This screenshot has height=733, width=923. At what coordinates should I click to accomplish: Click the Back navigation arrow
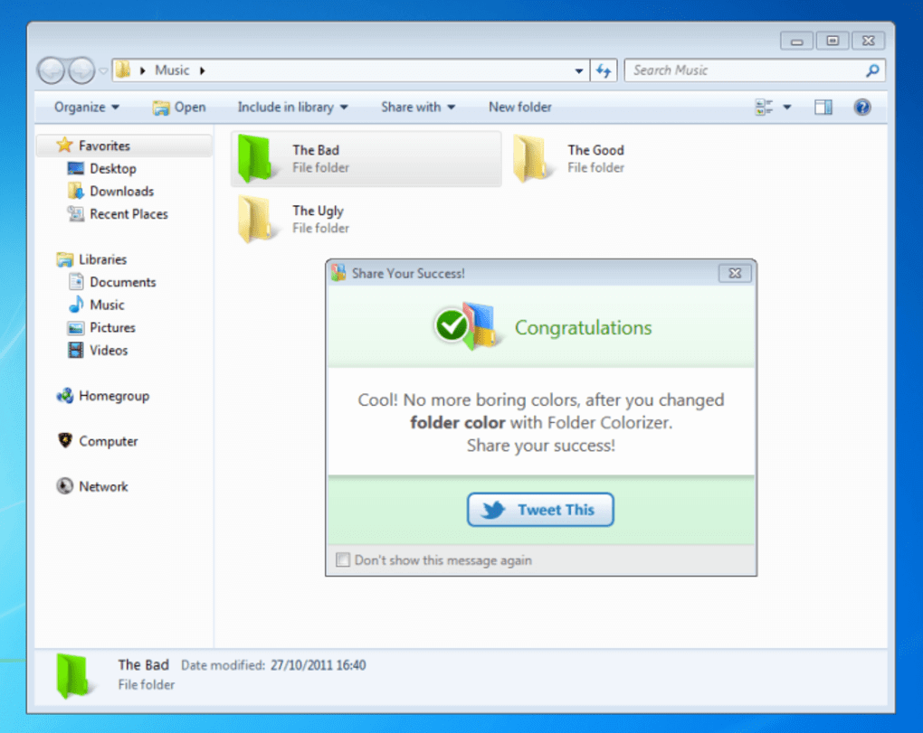51,70
